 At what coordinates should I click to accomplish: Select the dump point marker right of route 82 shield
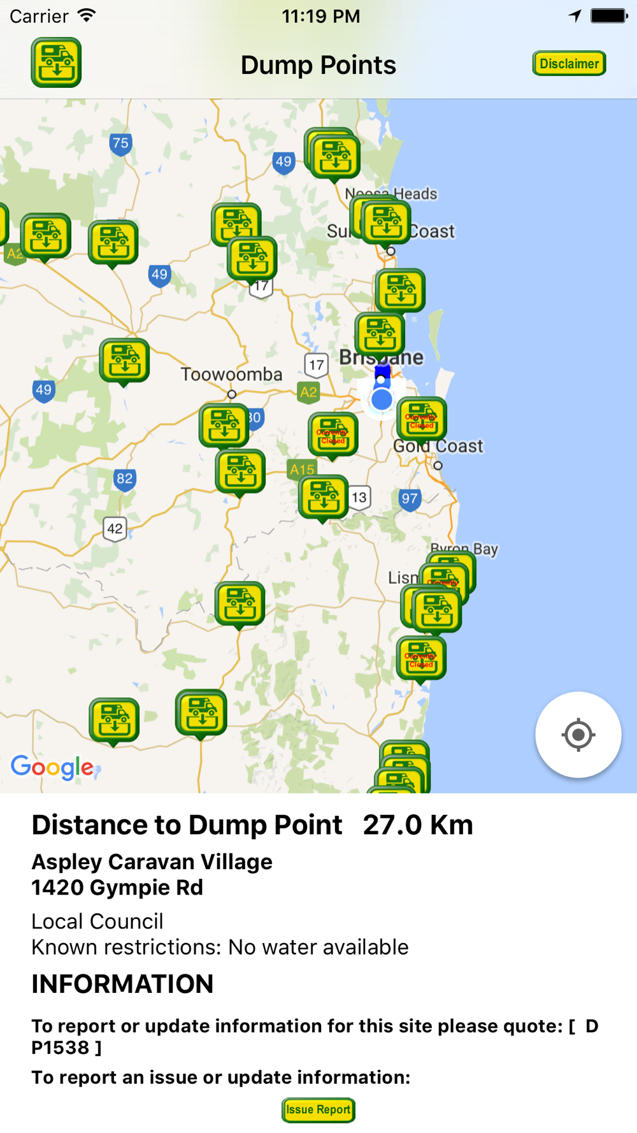(x=240, y=473)
